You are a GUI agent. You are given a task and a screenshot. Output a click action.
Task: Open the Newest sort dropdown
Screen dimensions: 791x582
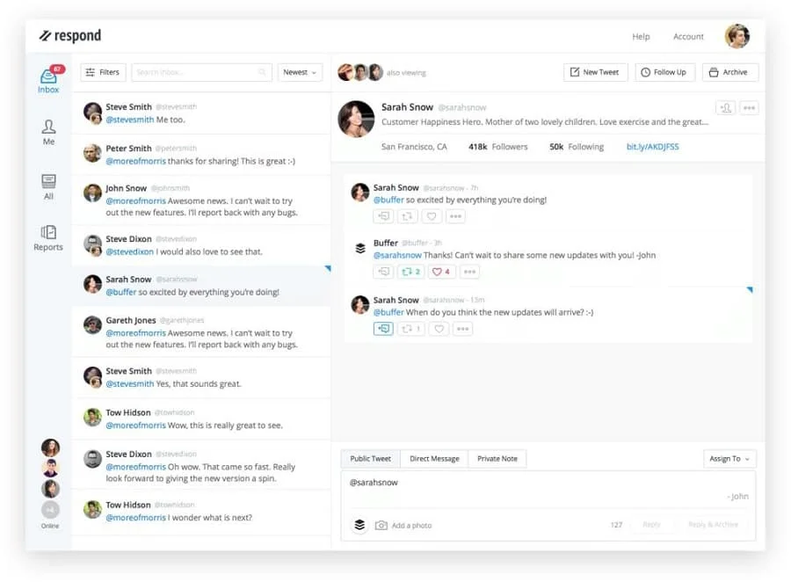(301, 72)
